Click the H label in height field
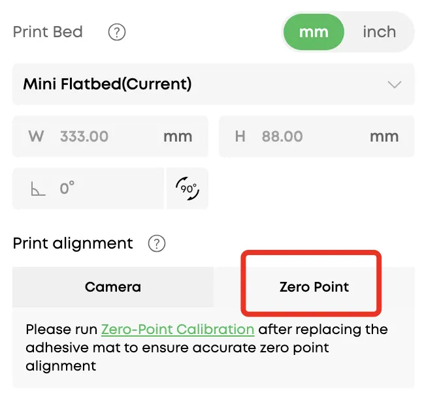The width and height of the screenshot is (424, 398). click(x=240, y=136)
